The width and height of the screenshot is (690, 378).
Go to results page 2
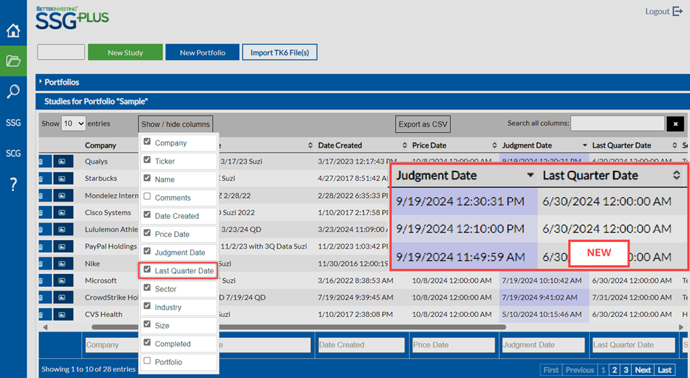614,370
